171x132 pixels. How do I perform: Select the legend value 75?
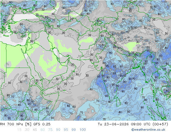(x=50, y=130)
